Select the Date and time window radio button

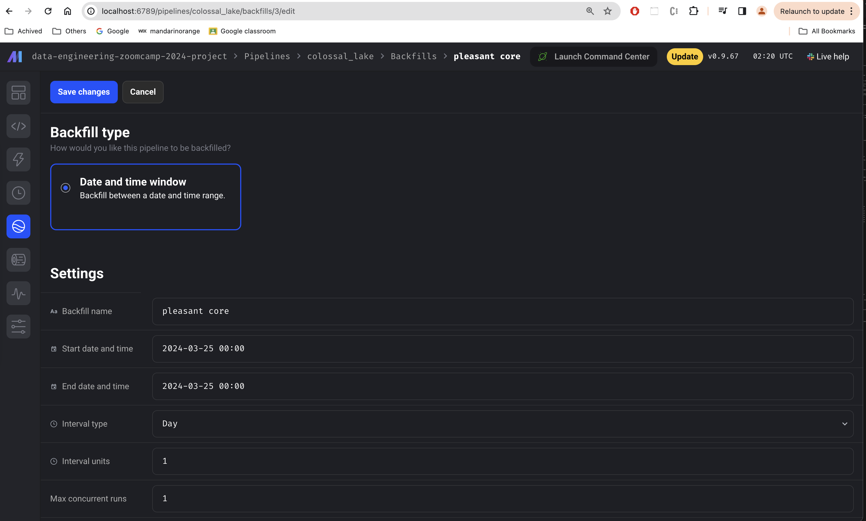65,188
